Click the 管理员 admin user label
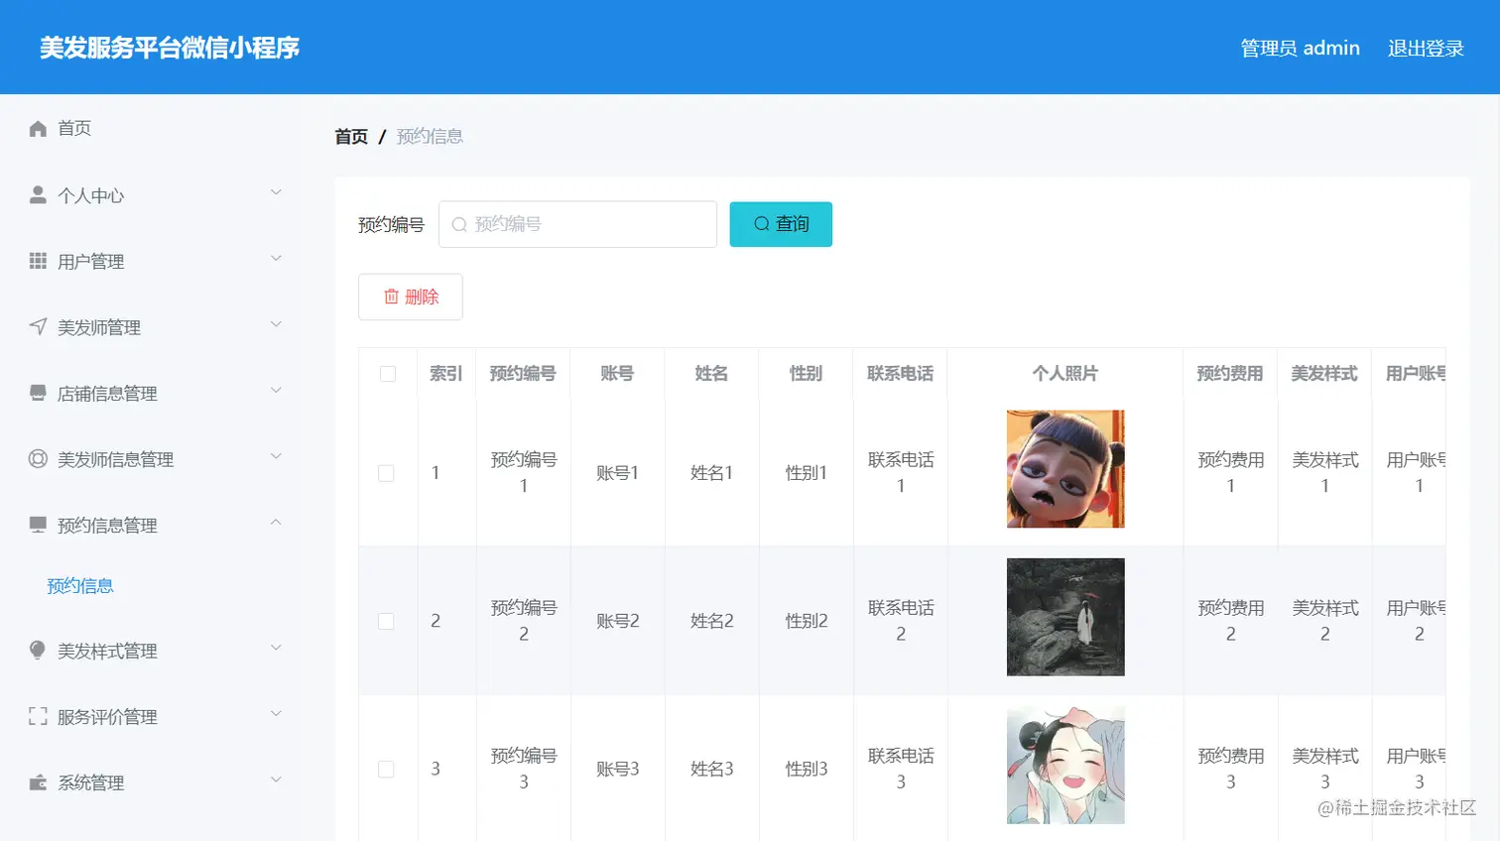Viewport: 1500px width, 841px height. click(1300, 48)
